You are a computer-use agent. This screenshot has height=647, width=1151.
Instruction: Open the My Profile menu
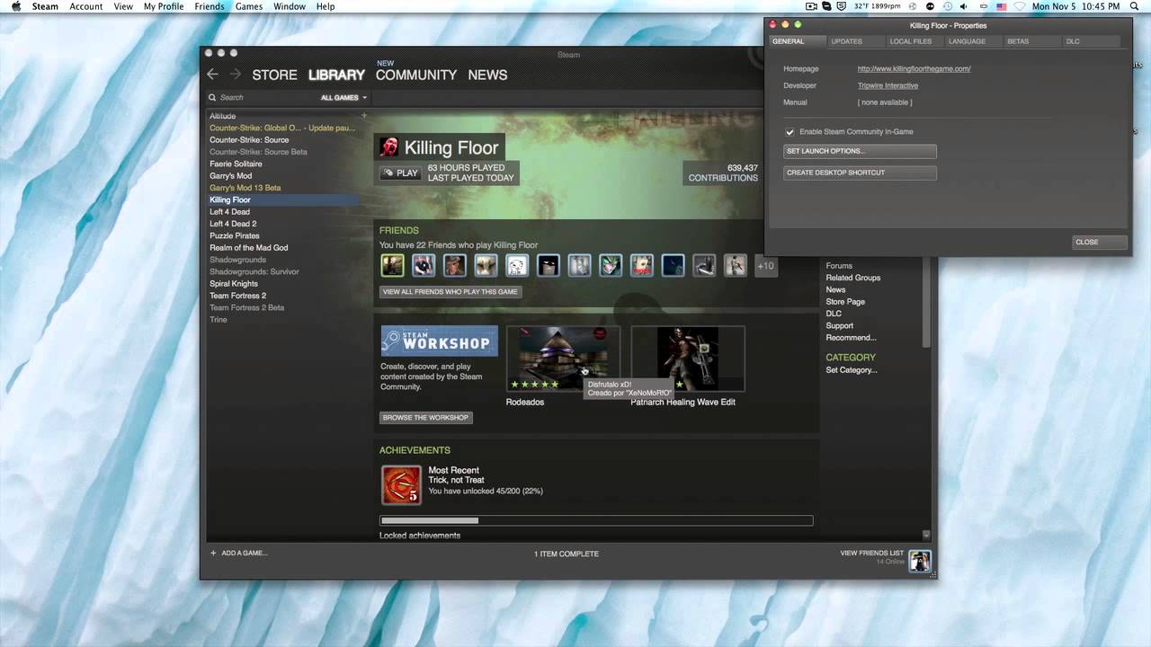(x=164, y=6)
